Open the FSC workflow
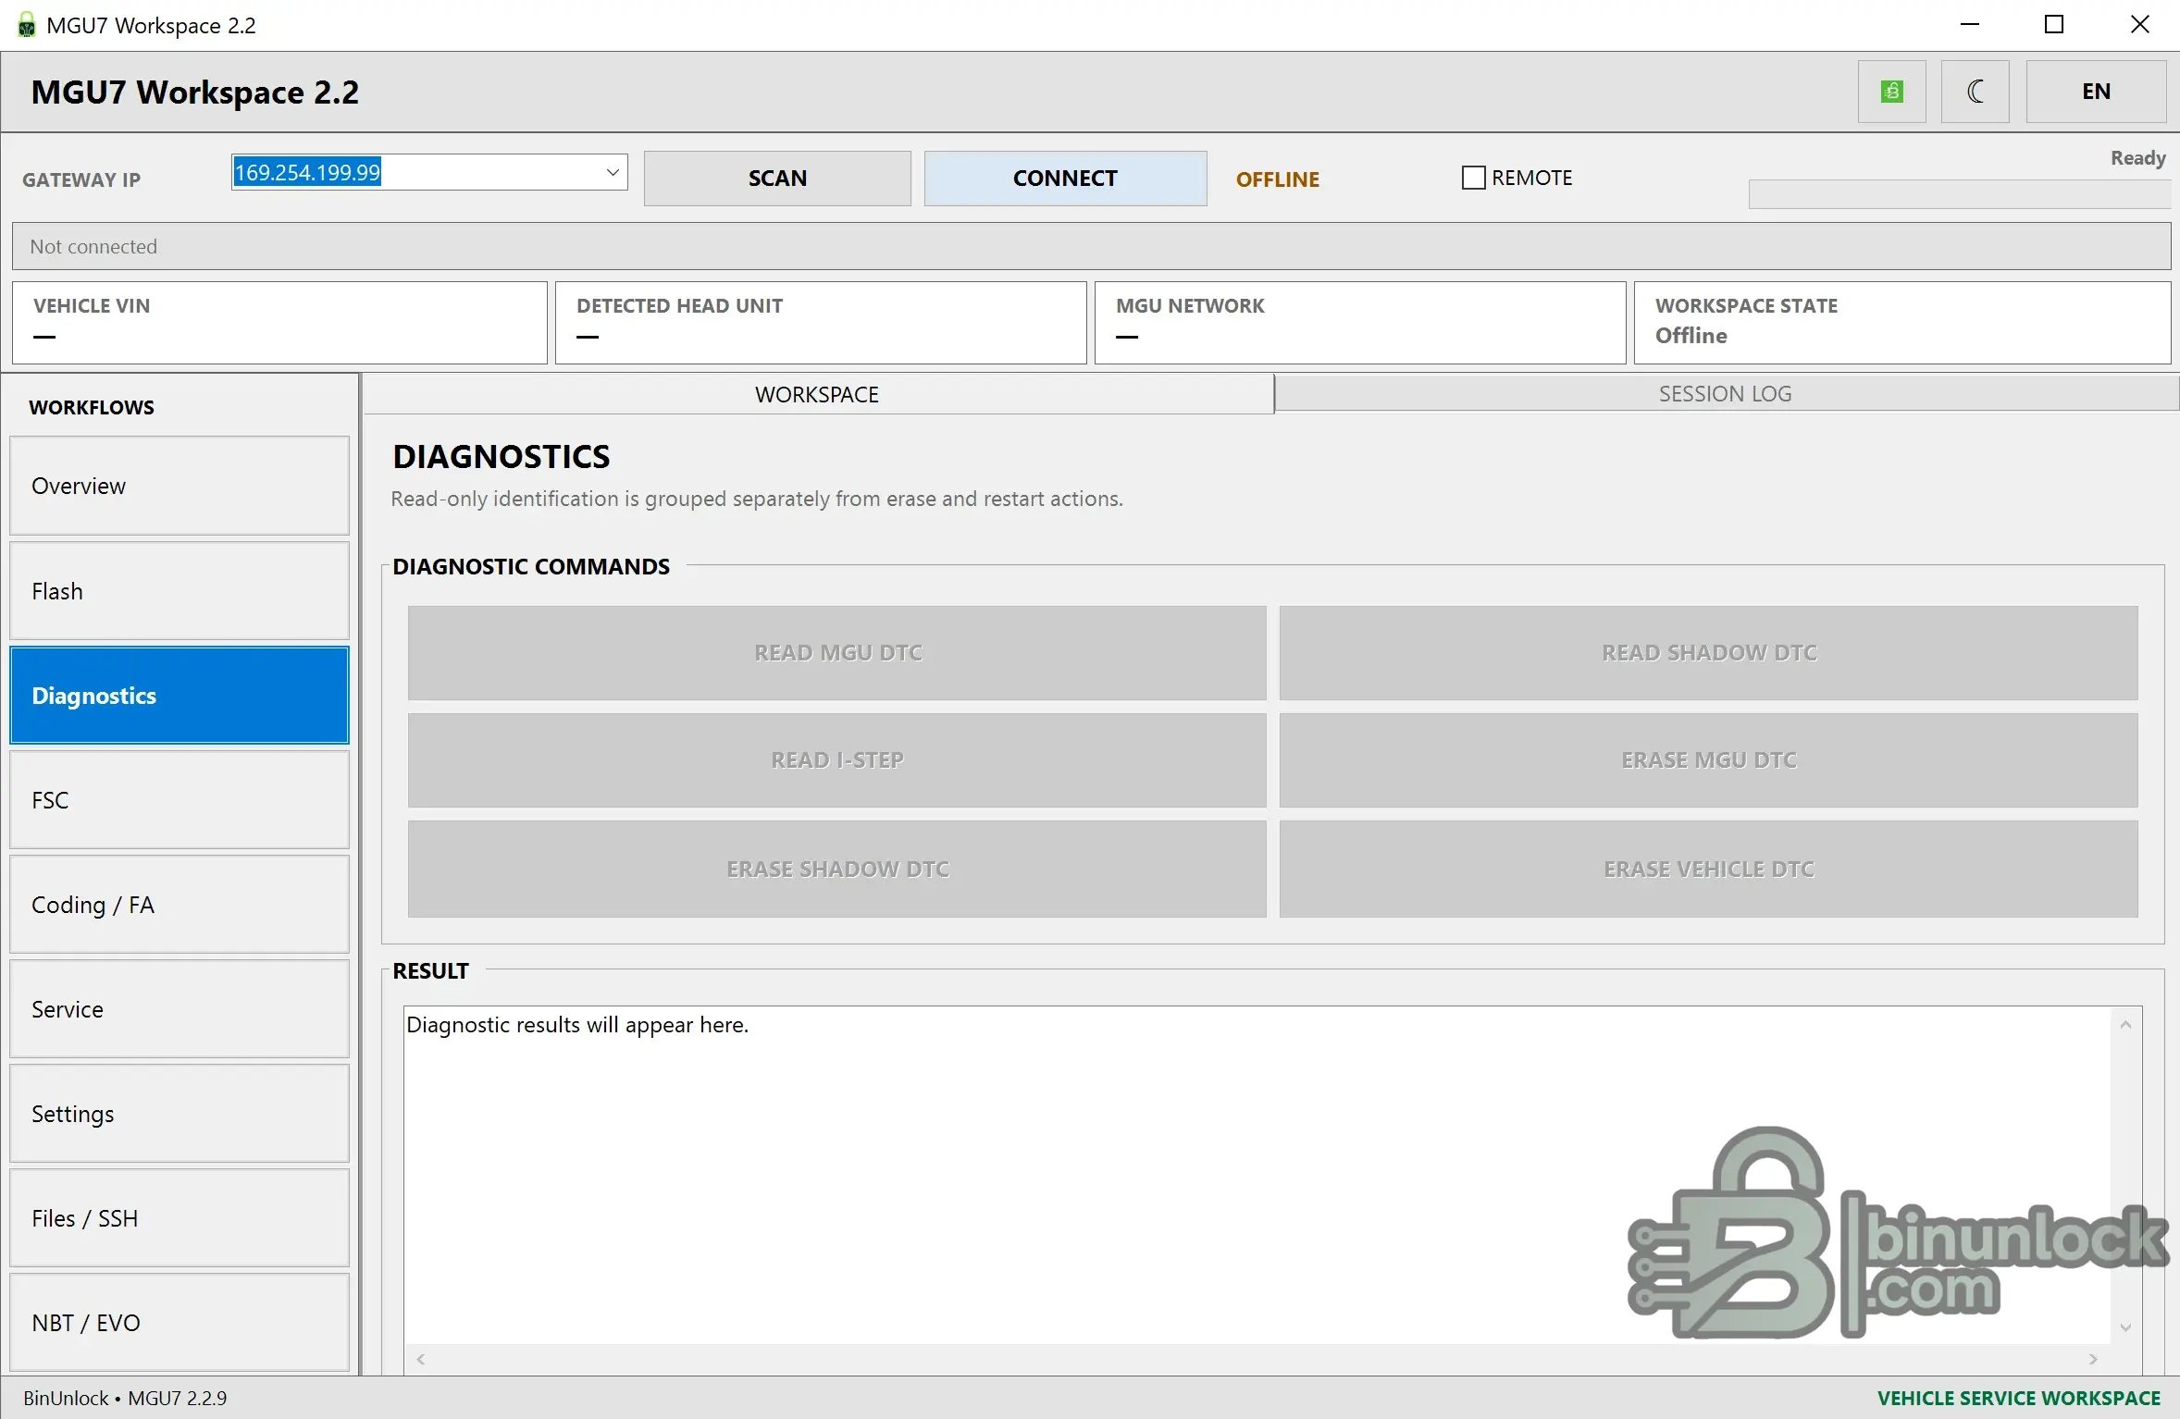Viewport: 2180px width, 1419px height. point(180,800)
